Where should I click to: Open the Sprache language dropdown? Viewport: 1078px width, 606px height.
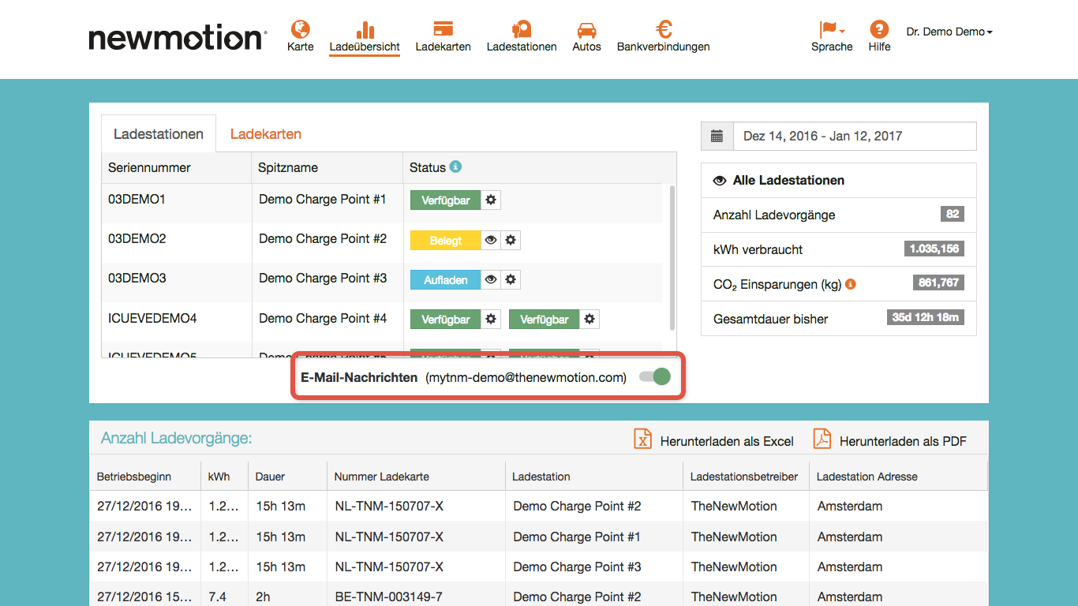click(x=832, y=36)
